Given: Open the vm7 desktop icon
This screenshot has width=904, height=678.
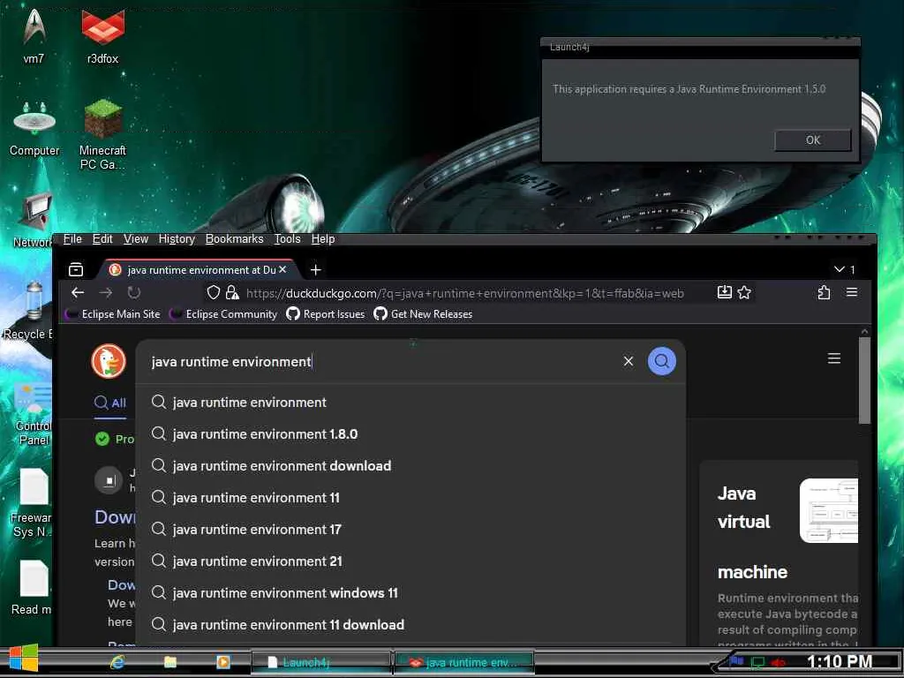Looking at the screenshot, I should [x=34, y=34].
